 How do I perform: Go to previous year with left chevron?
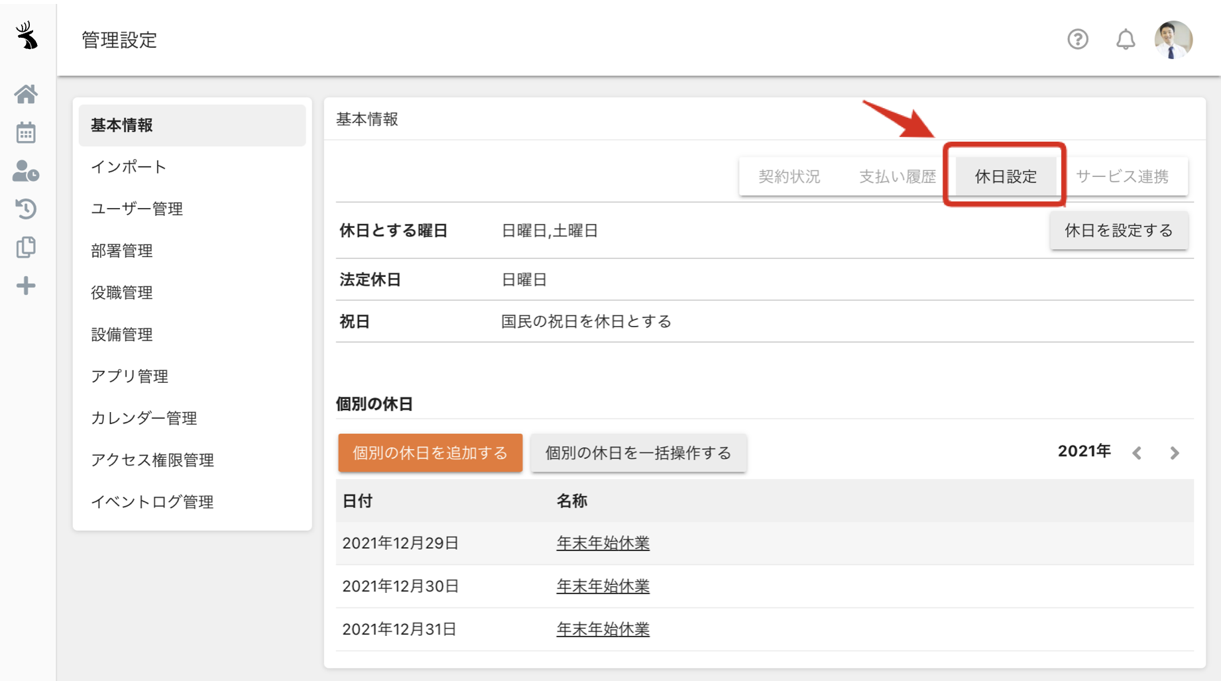click(x=1137, y=453)
